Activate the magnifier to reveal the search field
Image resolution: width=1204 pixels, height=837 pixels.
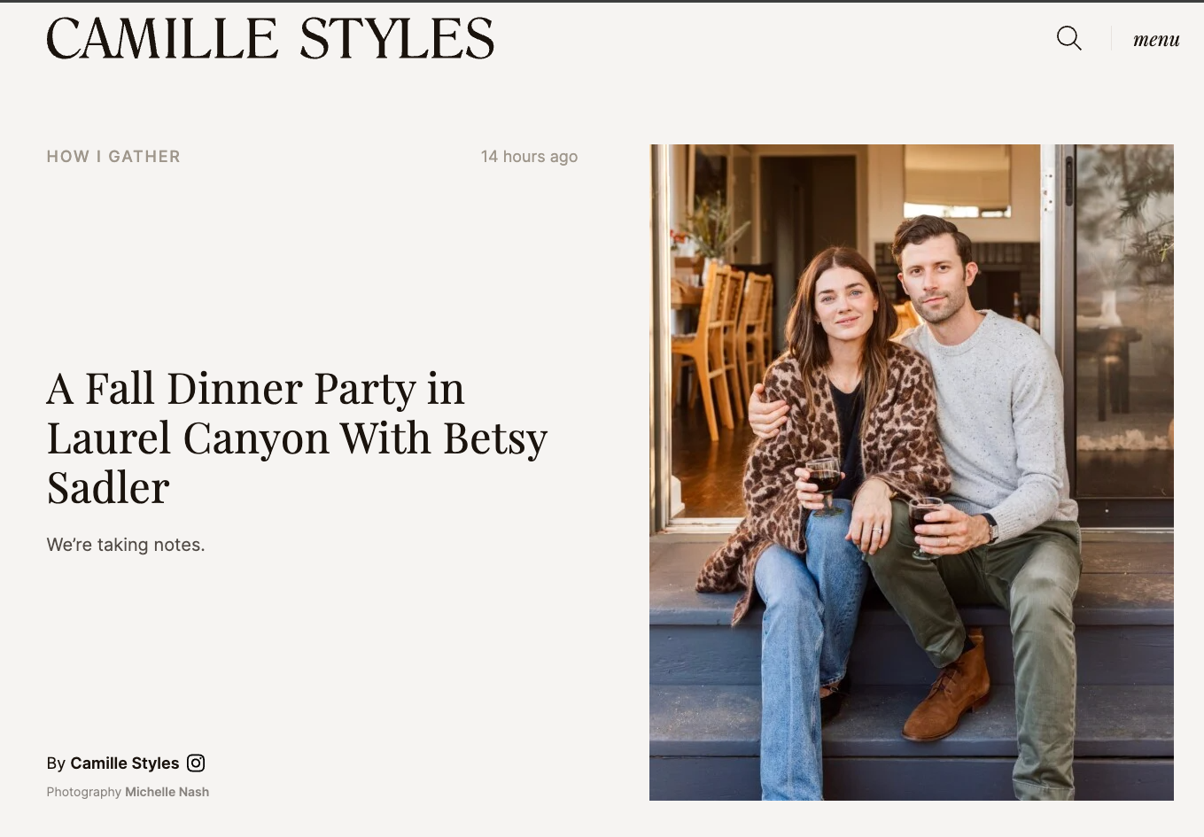[1068, 38]
